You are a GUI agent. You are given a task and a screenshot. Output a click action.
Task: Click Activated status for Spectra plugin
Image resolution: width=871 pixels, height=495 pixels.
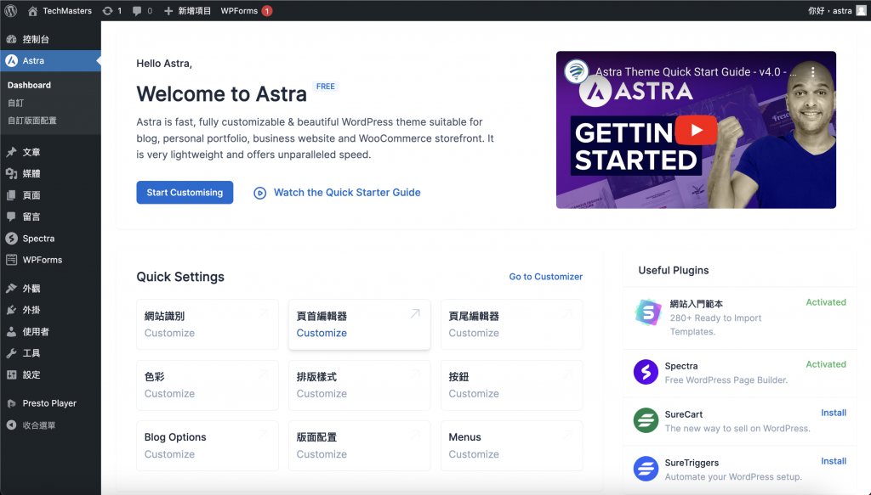coord(826,365)
